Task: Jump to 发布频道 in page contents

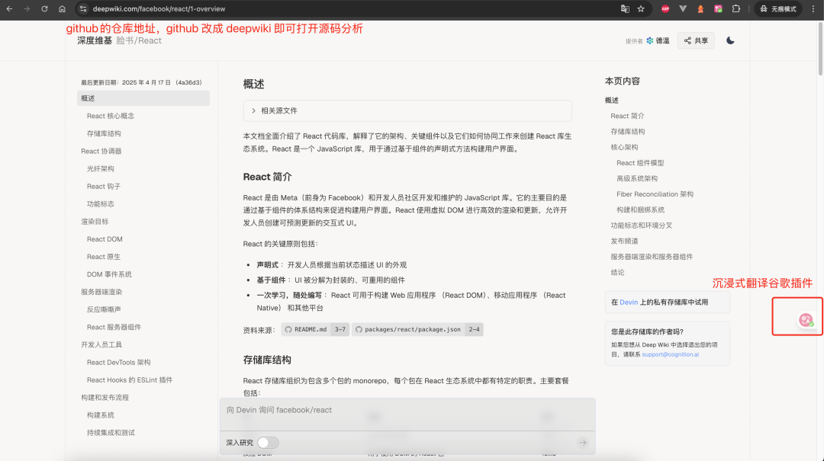Action: 624,241
